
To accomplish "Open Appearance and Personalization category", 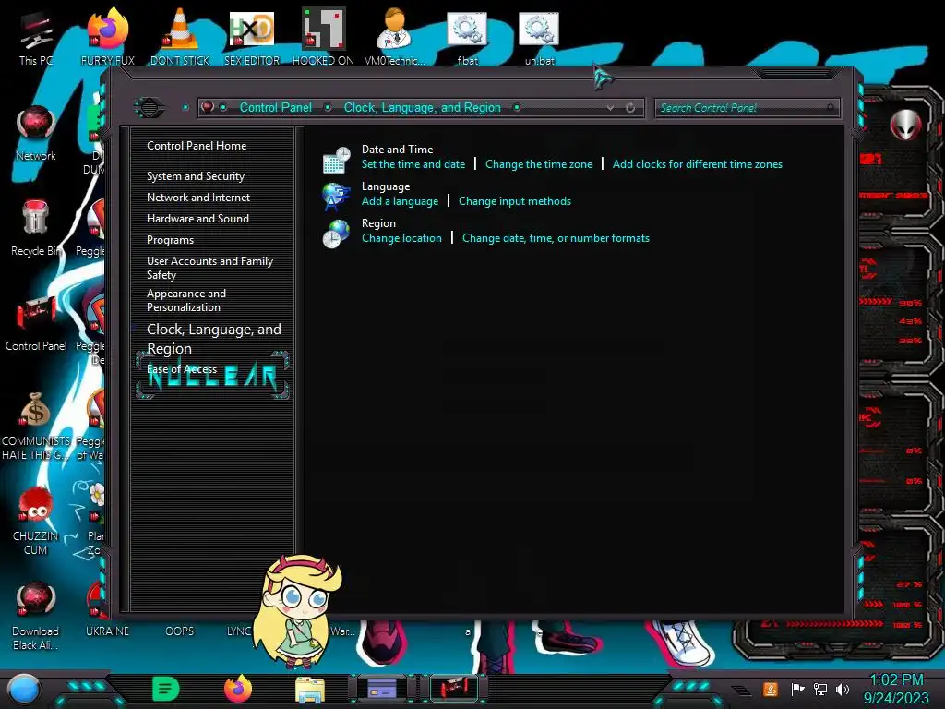I will pos(186,300).
